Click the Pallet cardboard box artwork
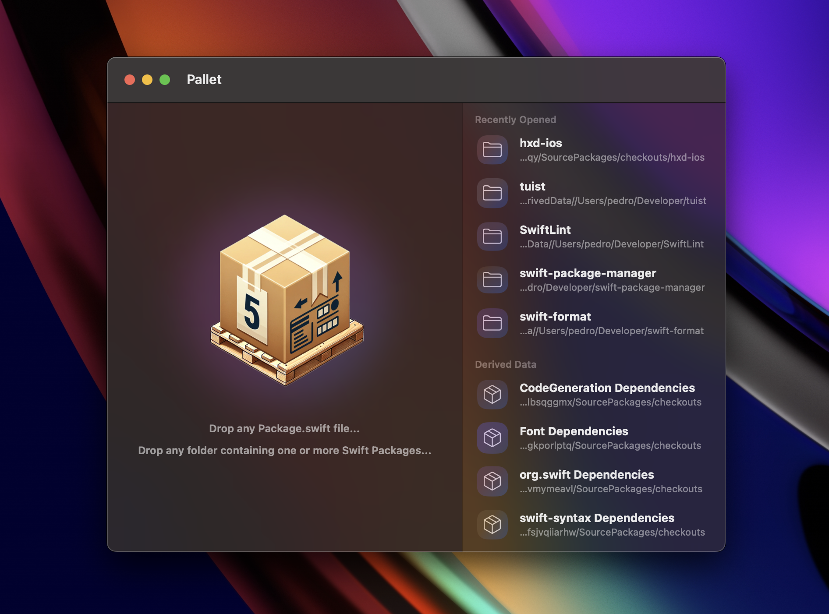Image resolution: width=829 pixels, height=614 pixels. click(x=287, y=300)
